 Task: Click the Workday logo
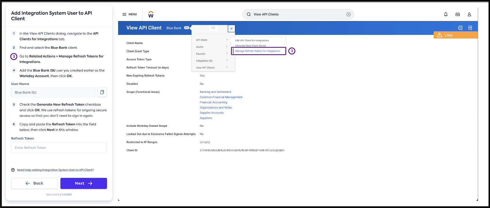click(x=151, y=14)
